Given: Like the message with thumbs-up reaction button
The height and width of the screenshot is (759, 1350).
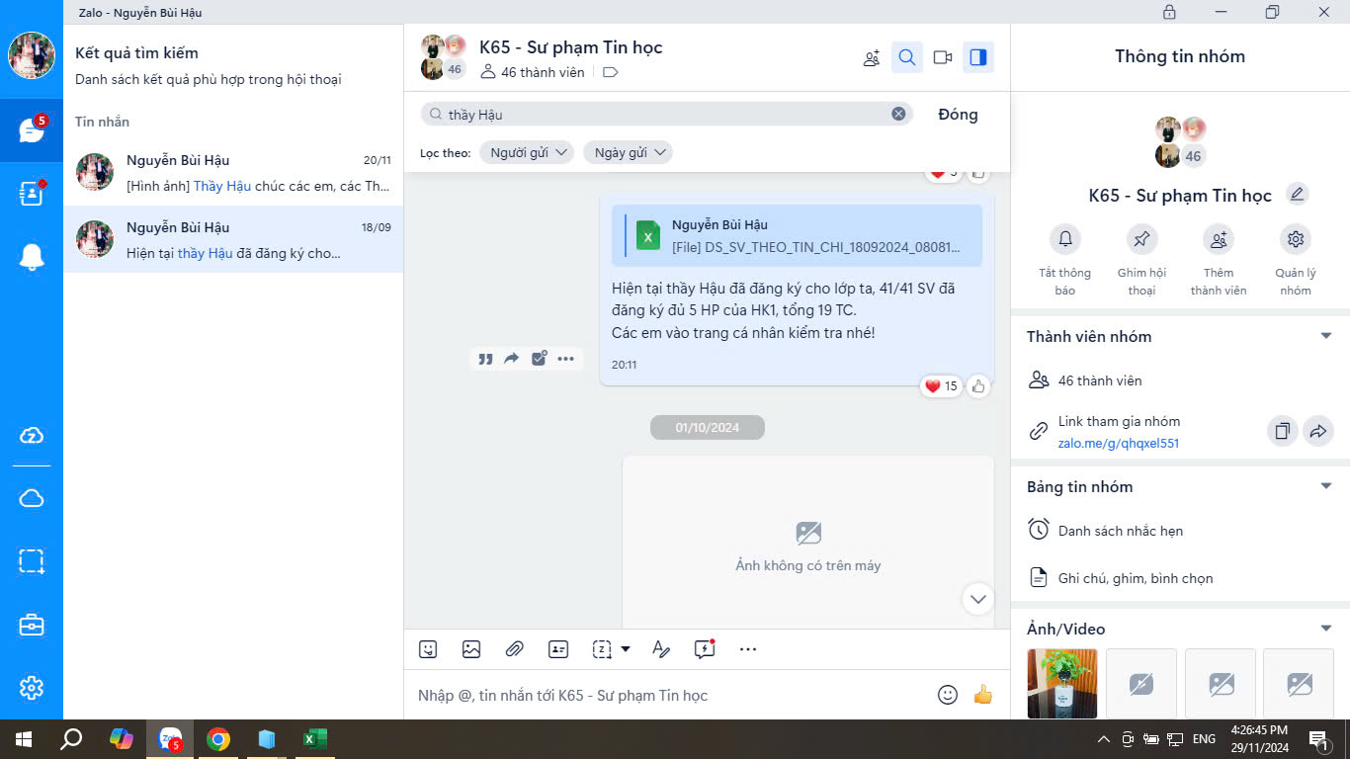Looking at the screenshot, I should click(978, 386).
